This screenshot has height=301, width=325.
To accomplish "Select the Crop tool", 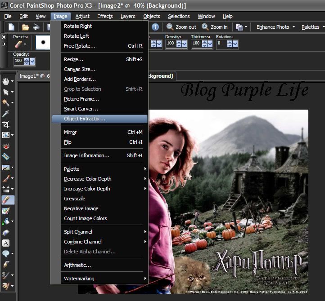I will (5, 124).
